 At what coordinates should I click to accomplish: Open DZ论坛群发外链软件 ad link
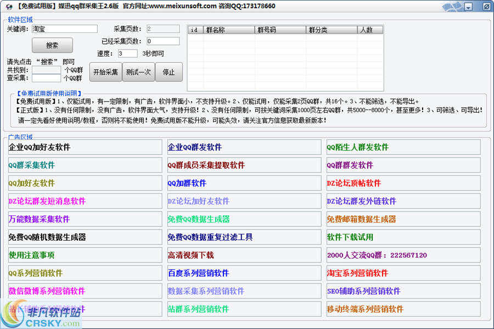click(x=403, y=201)
